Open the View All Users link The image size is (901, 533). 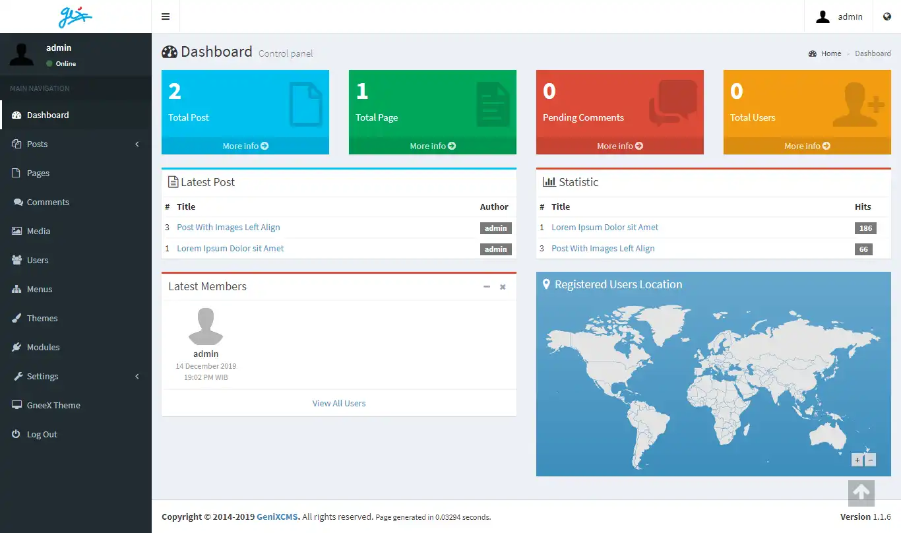(339, 403)
